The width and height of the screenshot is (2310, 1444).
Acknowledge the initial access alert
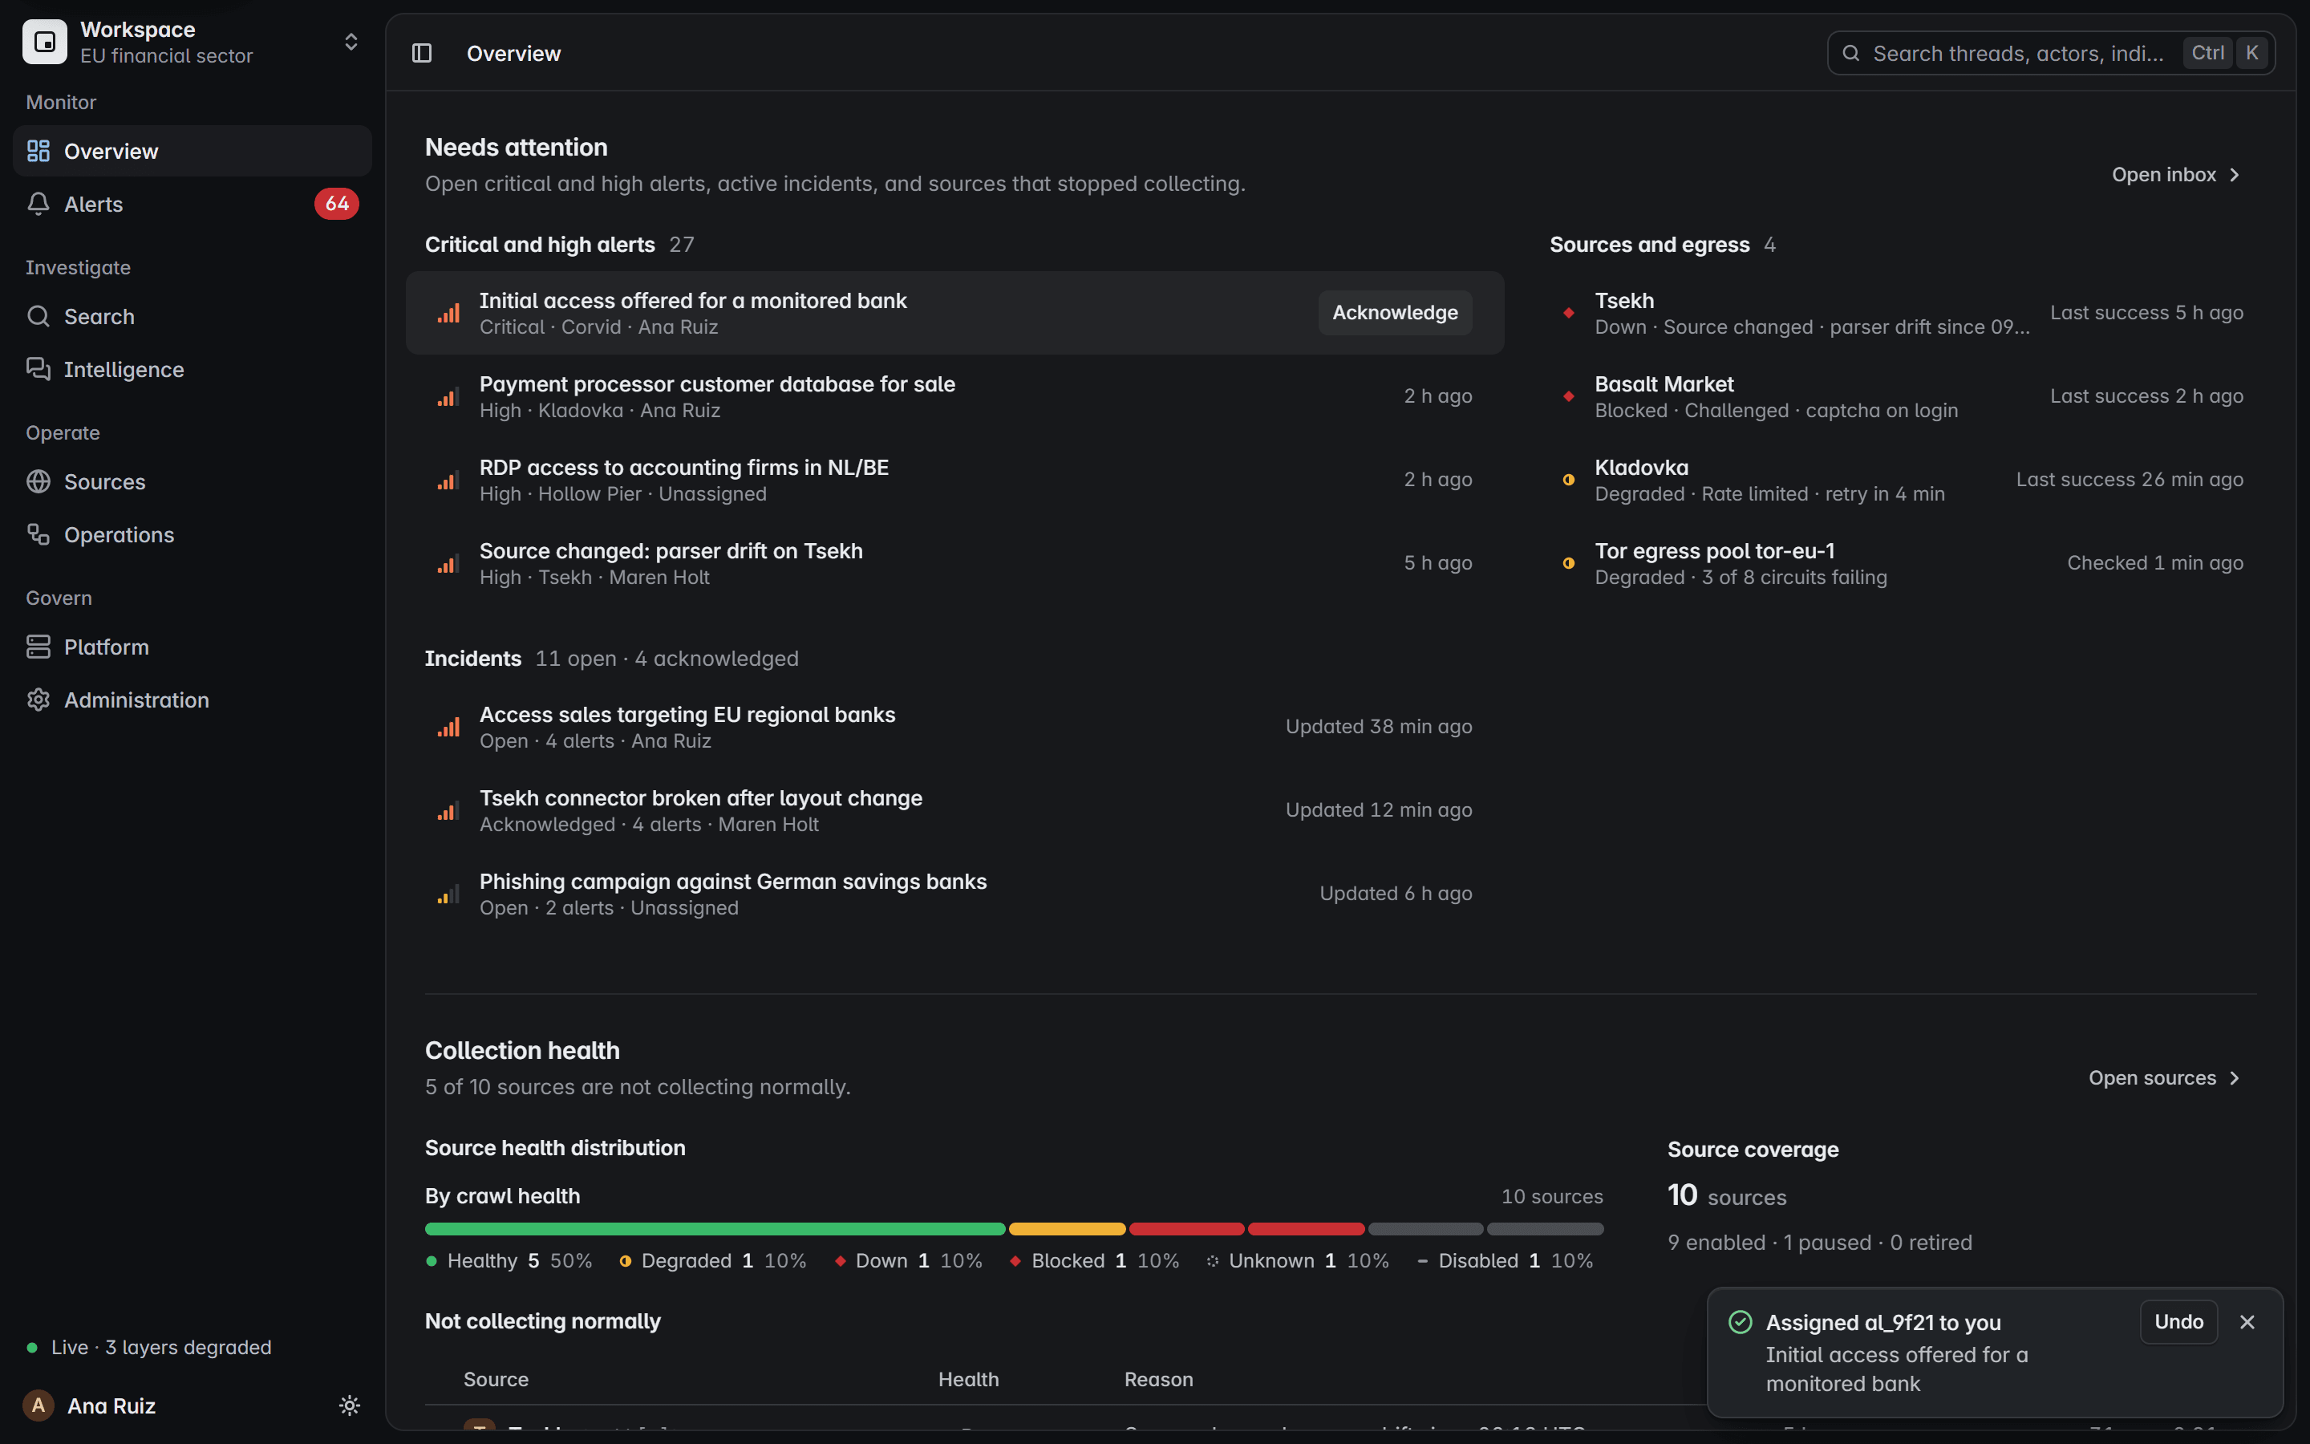pos(1395,312)
